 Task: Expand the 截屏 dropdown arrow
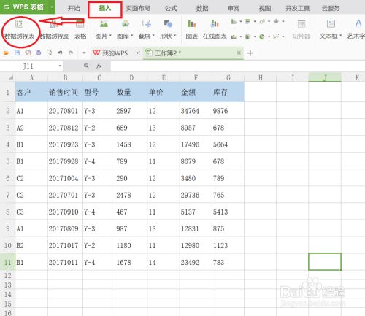point(153,36)
